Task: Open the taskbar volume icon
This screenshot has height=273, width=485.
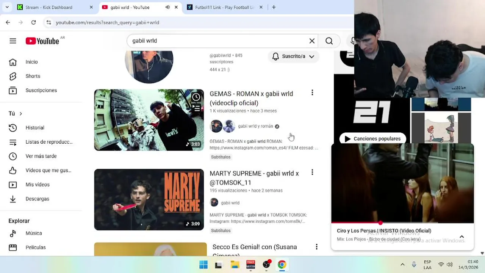Action: click(x=450, y=265)
